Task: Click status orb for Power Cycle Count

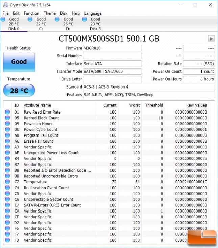Action: pos(7,129)
